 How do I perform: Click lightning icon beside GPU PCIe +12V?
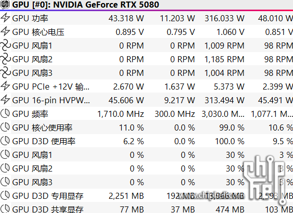click(5, 87)
